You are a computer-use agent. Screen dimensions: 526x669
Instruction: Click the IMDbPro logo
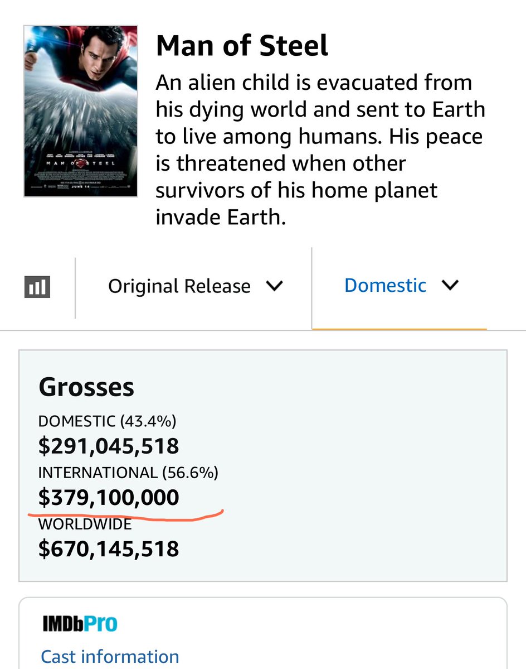[80, 624]
